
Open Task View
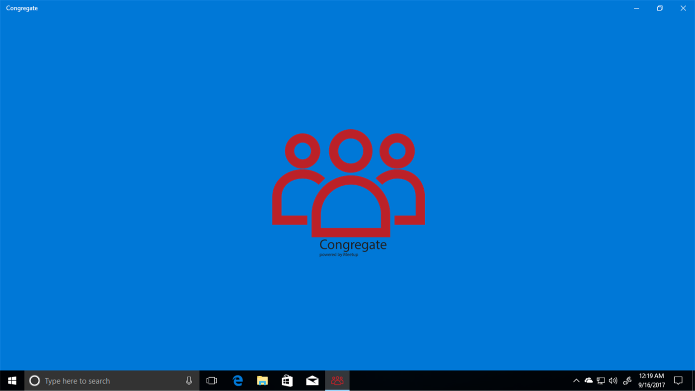pos(212,381)
